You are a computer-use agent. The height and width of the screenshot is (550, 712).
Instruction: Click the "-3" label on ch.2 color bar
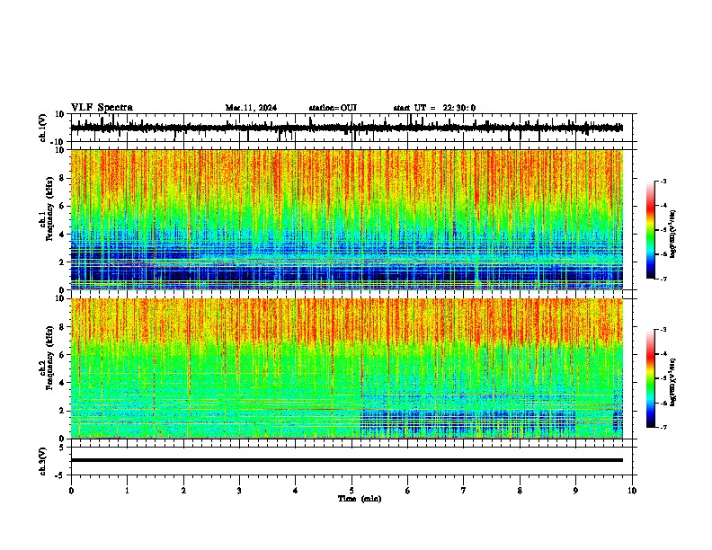[663, 330]
